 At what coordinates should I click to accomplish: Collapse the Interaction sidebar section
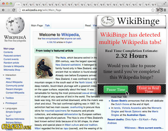click(4, 75)
